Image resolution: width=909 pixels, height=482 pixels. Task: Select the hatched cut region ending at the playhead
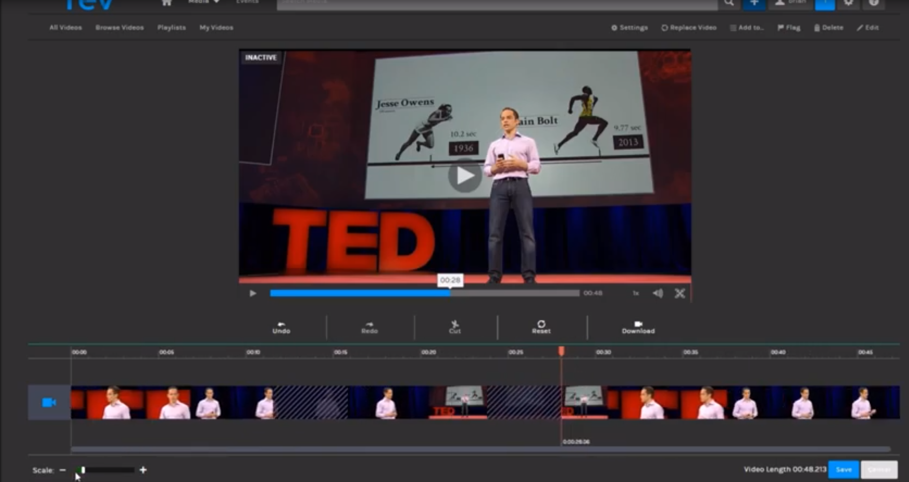pyautogui.click(x=524, y=402)
